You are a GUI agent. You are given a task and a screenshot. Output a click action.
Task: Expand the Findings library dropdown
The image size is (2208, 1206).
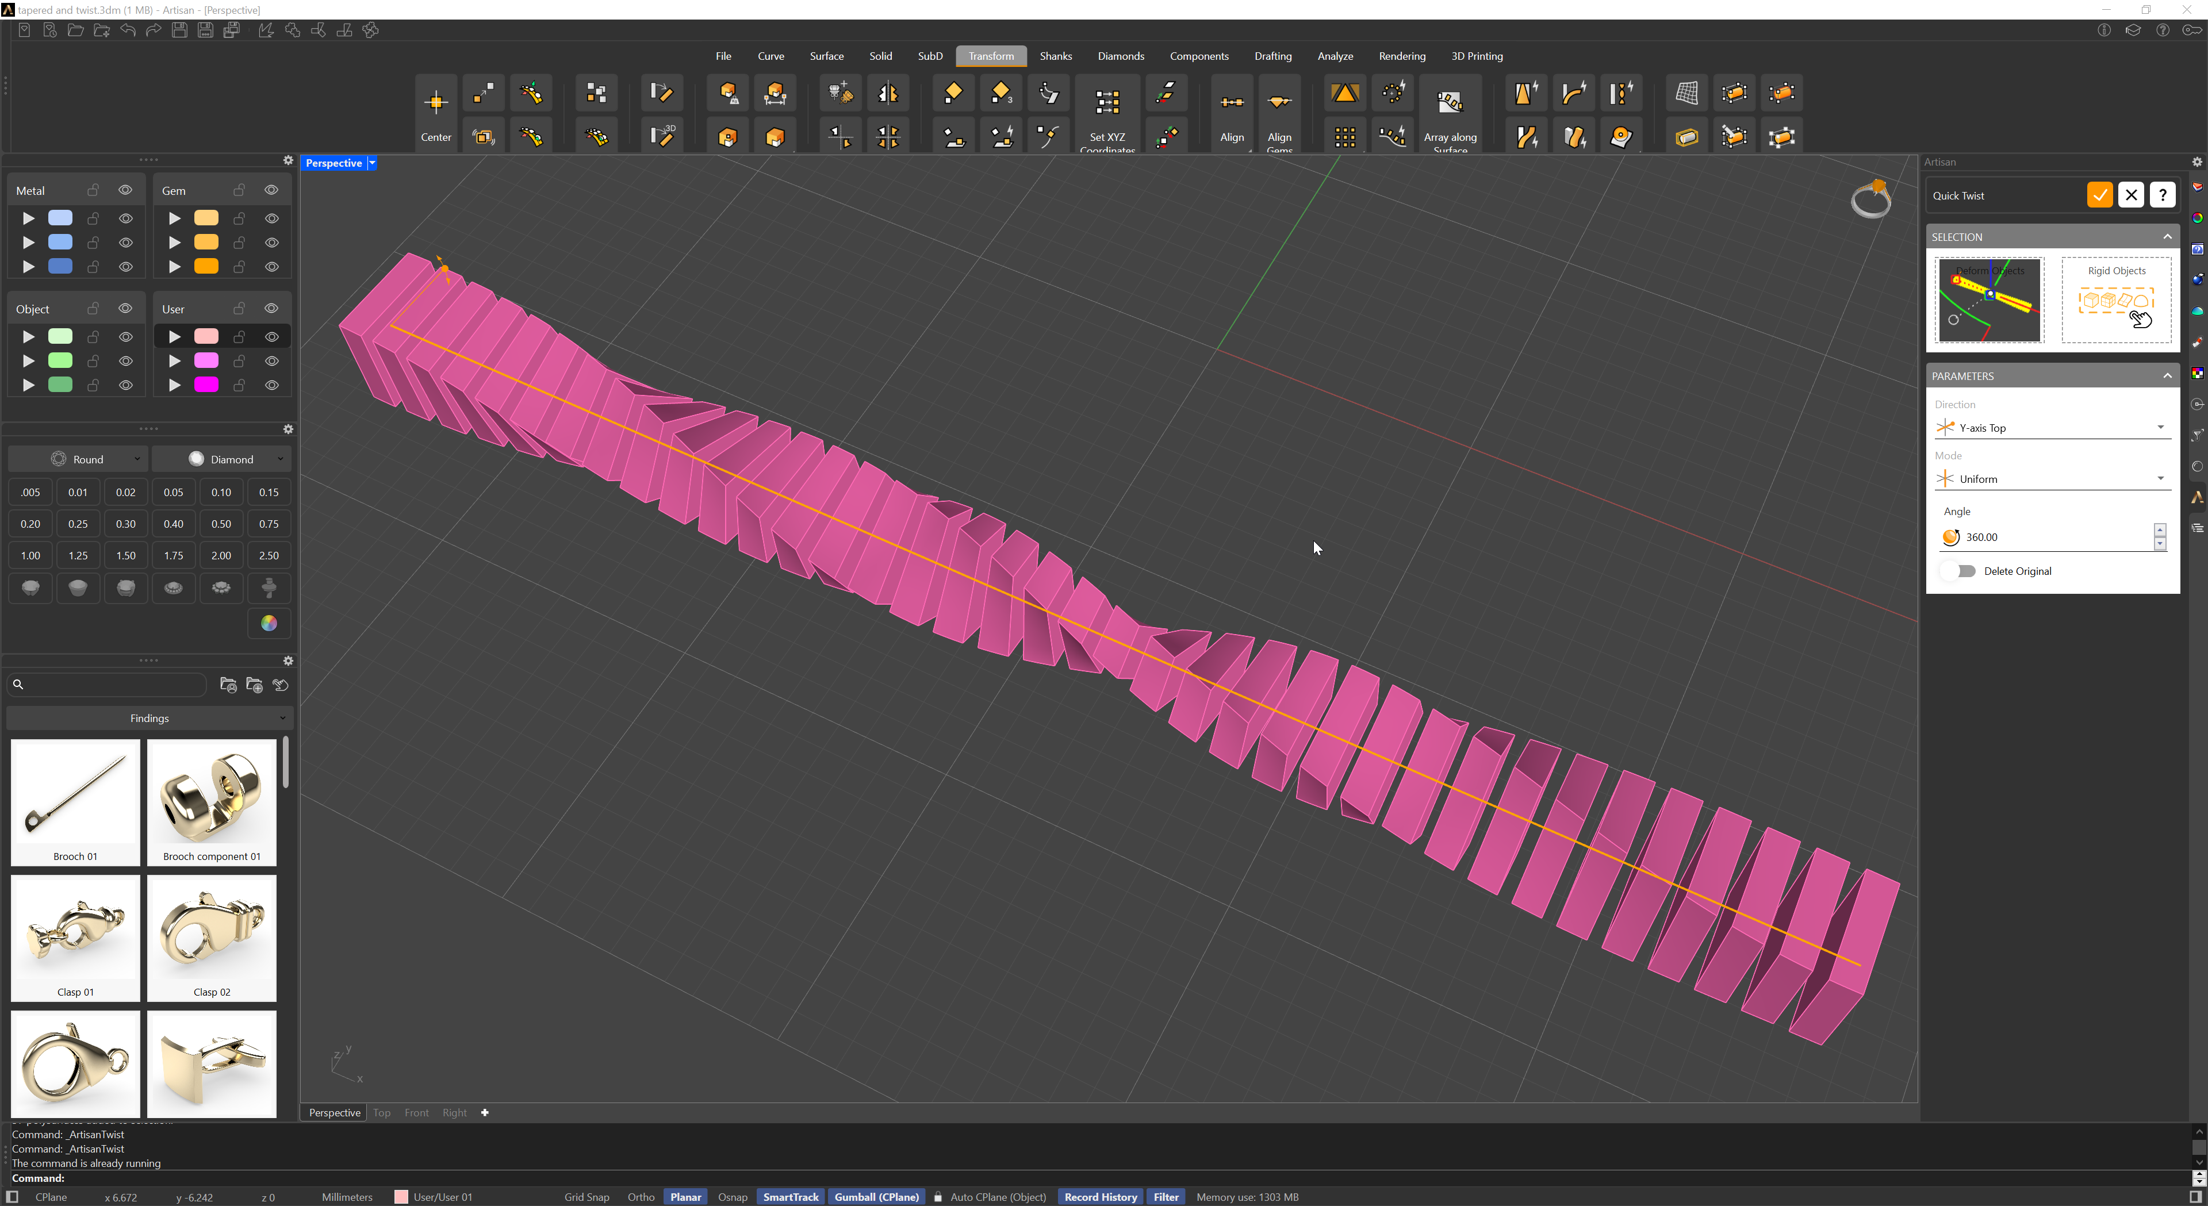tap(149, 719)
